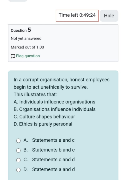Click the Question 5 heading
Image resolution: width=125 pixels, height=180 pixels.
tap(21, 30)
